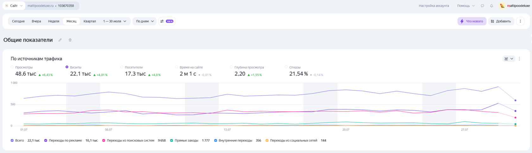
Task: Click the pencil edit icon beside Общие показатели
Action: [x=60, y=40]
